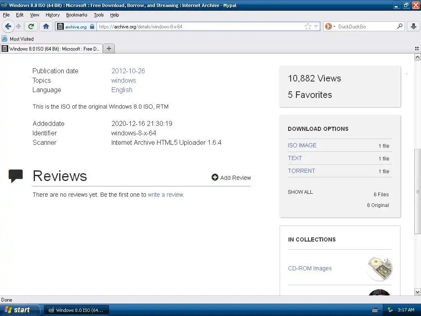
Task: Click the 6 Files count text
Action: [x=381, y=194]
